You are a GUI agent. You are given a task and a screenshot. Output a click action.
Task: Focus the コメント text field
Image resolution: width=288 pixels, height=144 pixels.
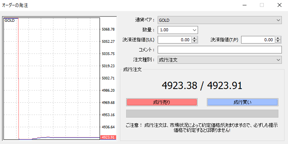pyautogui.click(x=220, y=50)
